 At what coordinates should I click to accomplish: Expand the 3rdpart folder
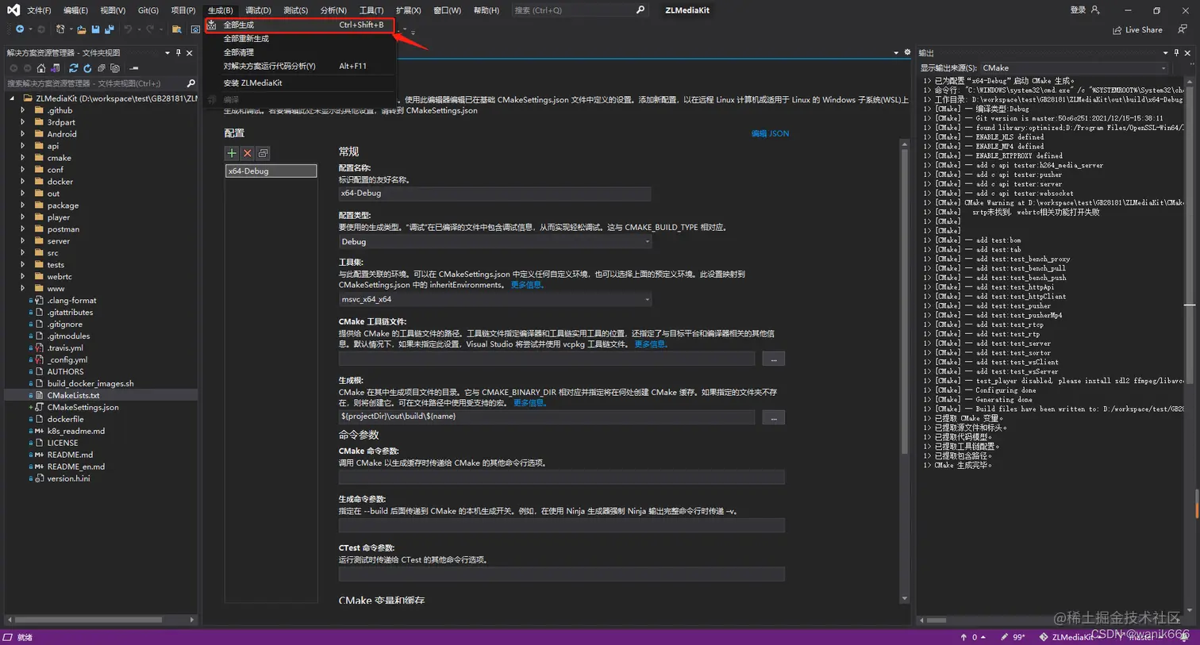[x=23, y=122]
